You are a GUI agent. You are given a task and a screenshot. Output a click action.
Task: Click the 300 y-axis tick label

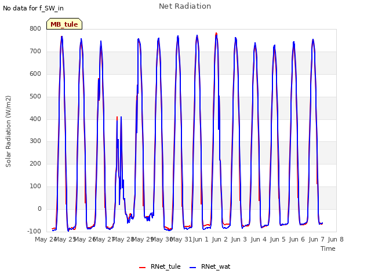pos(35,141)
